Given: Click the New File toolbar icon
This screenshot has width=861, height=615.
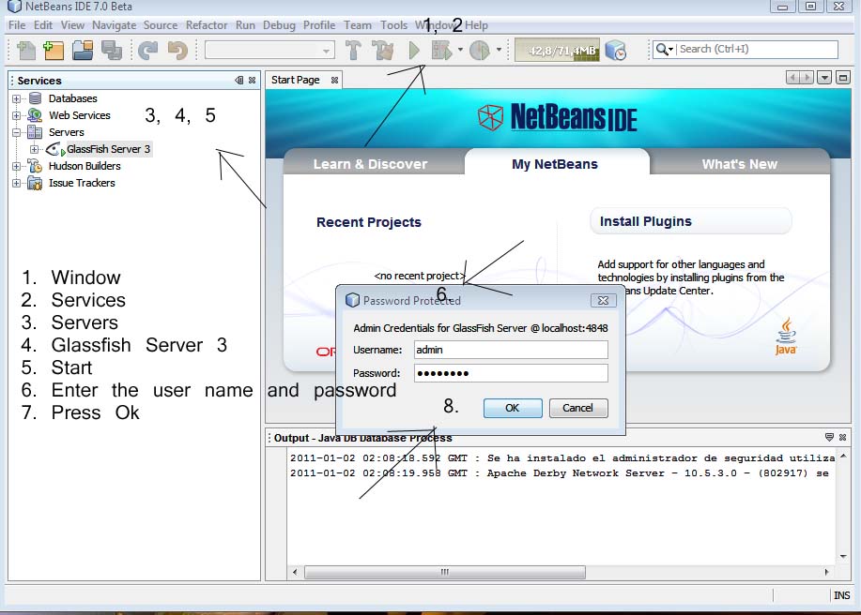Looking at the screenshot, I should point(25,51).
